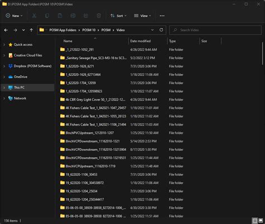The width and height of the screenshot is (265, 224).
Task: Sort by the Type column header
Action: tap(172, 41)
